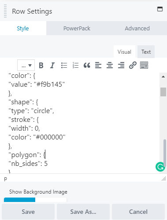Click the line "polygon": {

point(27,155)
